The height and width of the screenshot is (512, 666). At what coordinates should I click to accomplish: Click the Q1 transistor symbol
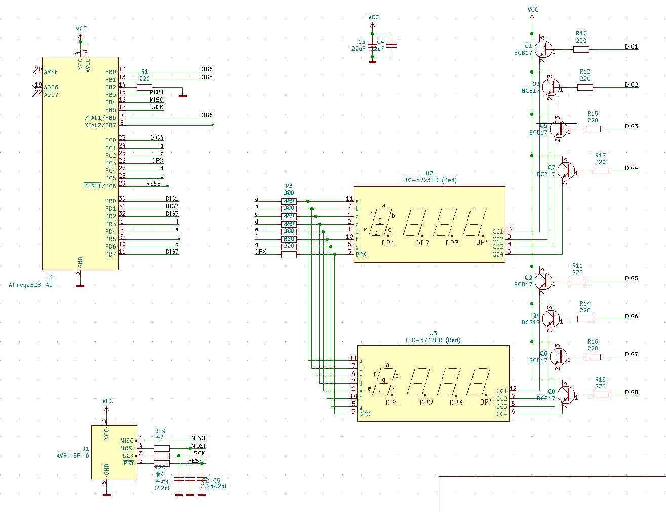click(x=544, y=49)
